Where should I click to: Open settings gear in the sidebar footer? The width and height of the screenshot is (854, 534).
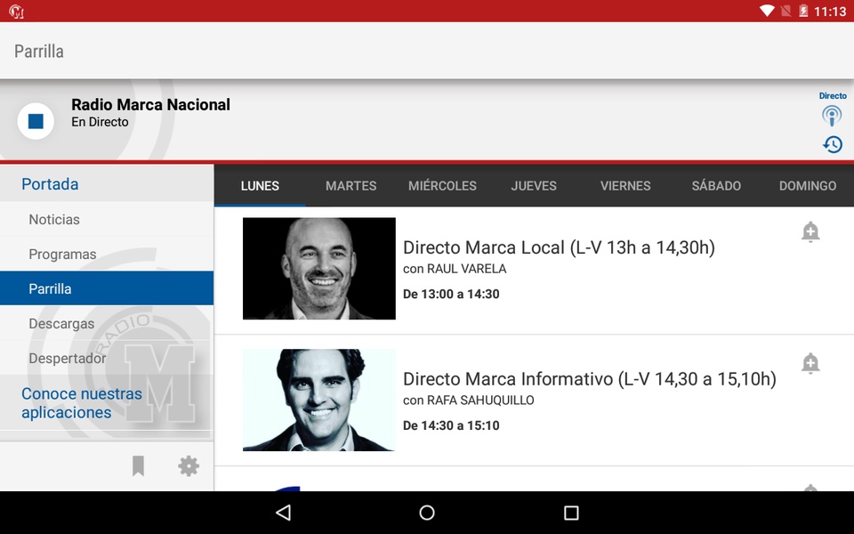point(189,465)
